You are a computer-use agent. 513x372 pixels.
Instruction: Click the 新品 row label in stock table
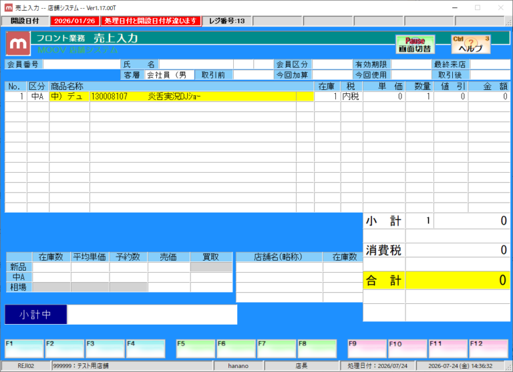click(19, 267)
